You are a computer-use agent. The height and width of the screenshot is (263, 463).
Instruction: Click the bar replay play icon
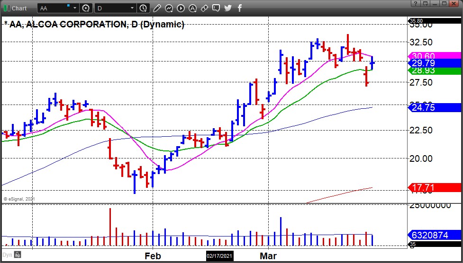tap(181, 8)
